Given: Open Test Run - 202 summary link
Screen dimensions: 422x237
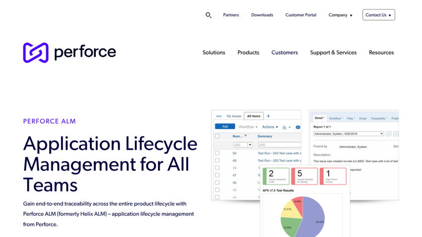Looking at the screenshot, I should (x=279, y=161).
